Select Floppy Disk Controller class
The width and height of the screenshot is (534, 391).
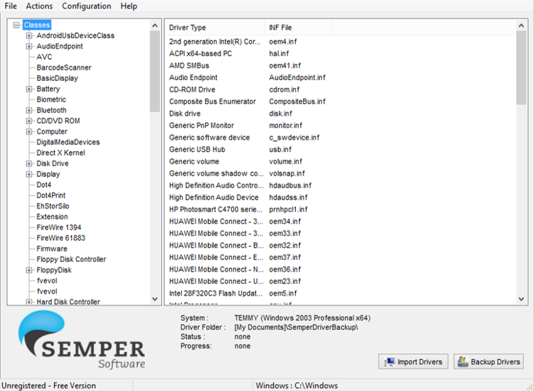[71, 259]
